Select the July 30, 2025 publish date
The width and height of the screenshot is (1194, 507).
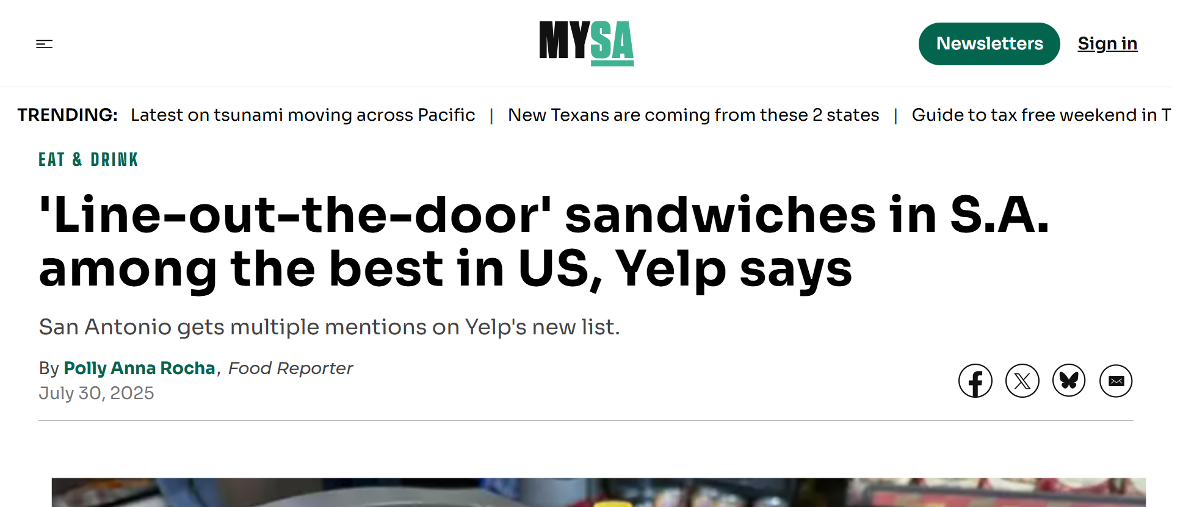96,393
